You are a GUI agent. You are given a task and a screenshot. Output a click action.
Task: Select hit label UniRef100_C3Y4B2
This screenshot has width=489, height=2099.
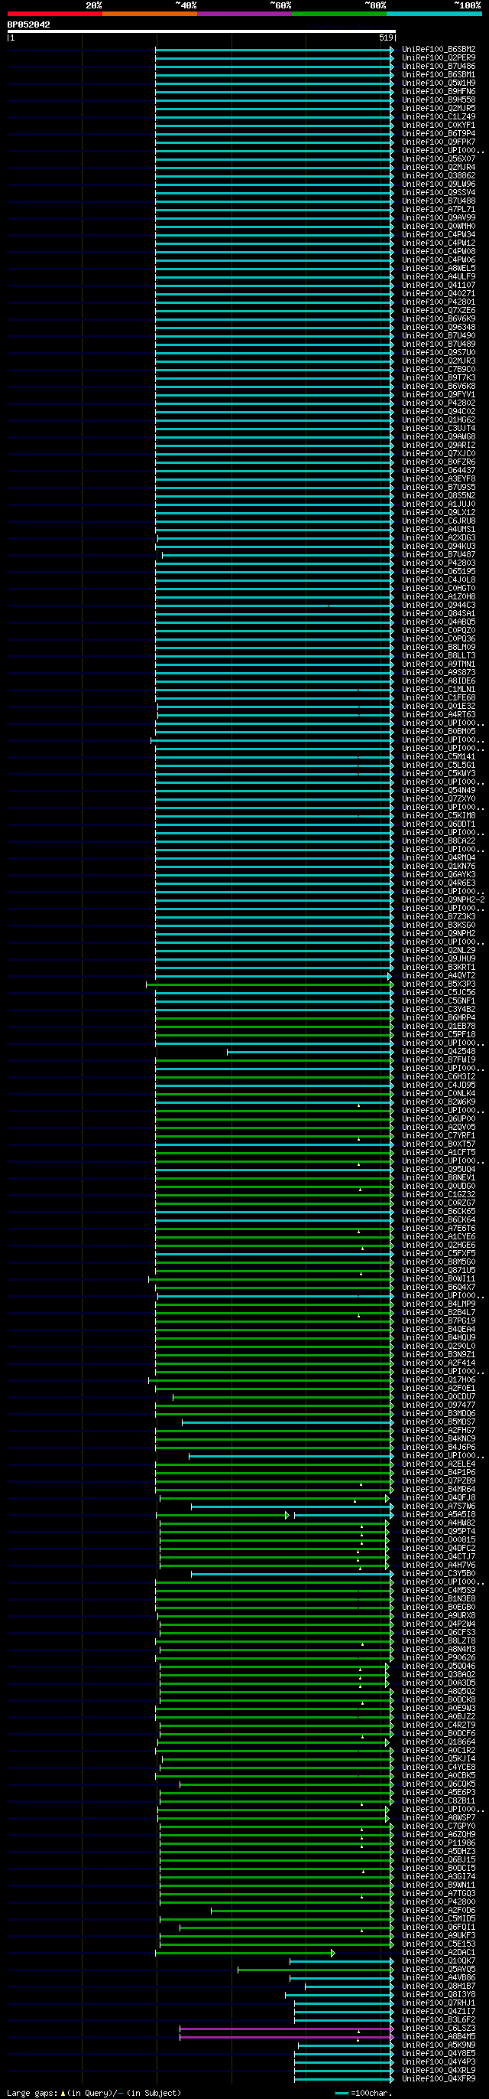tap(439, 1010)
